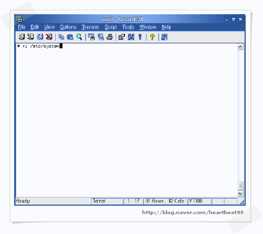Click the Find magnifier icon
Image resolution: width=263 pixels, height=234 pixels.
tap(79, 37)
